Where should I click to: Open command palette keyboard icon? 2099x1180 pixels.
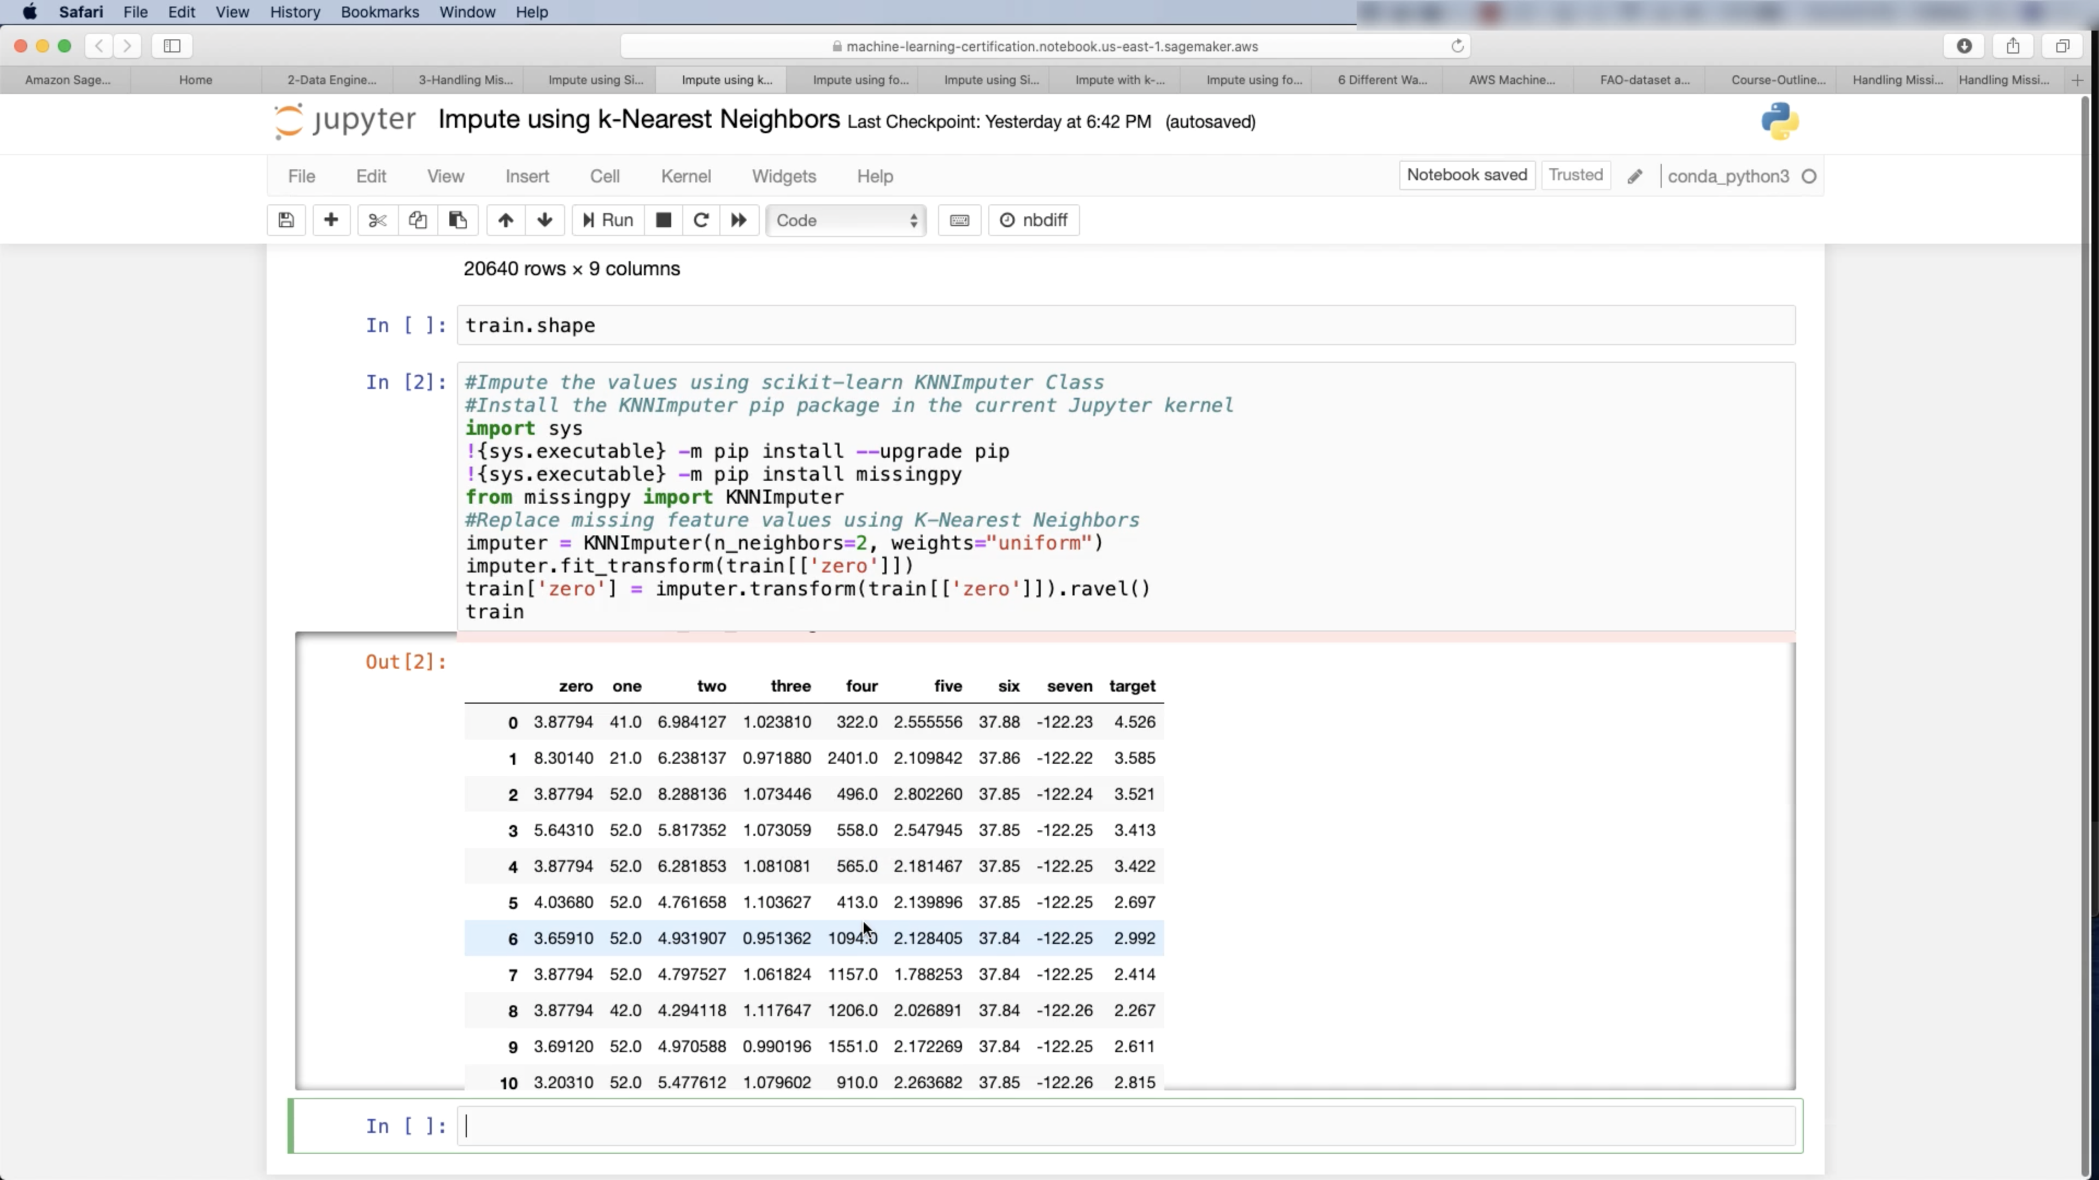959,220
